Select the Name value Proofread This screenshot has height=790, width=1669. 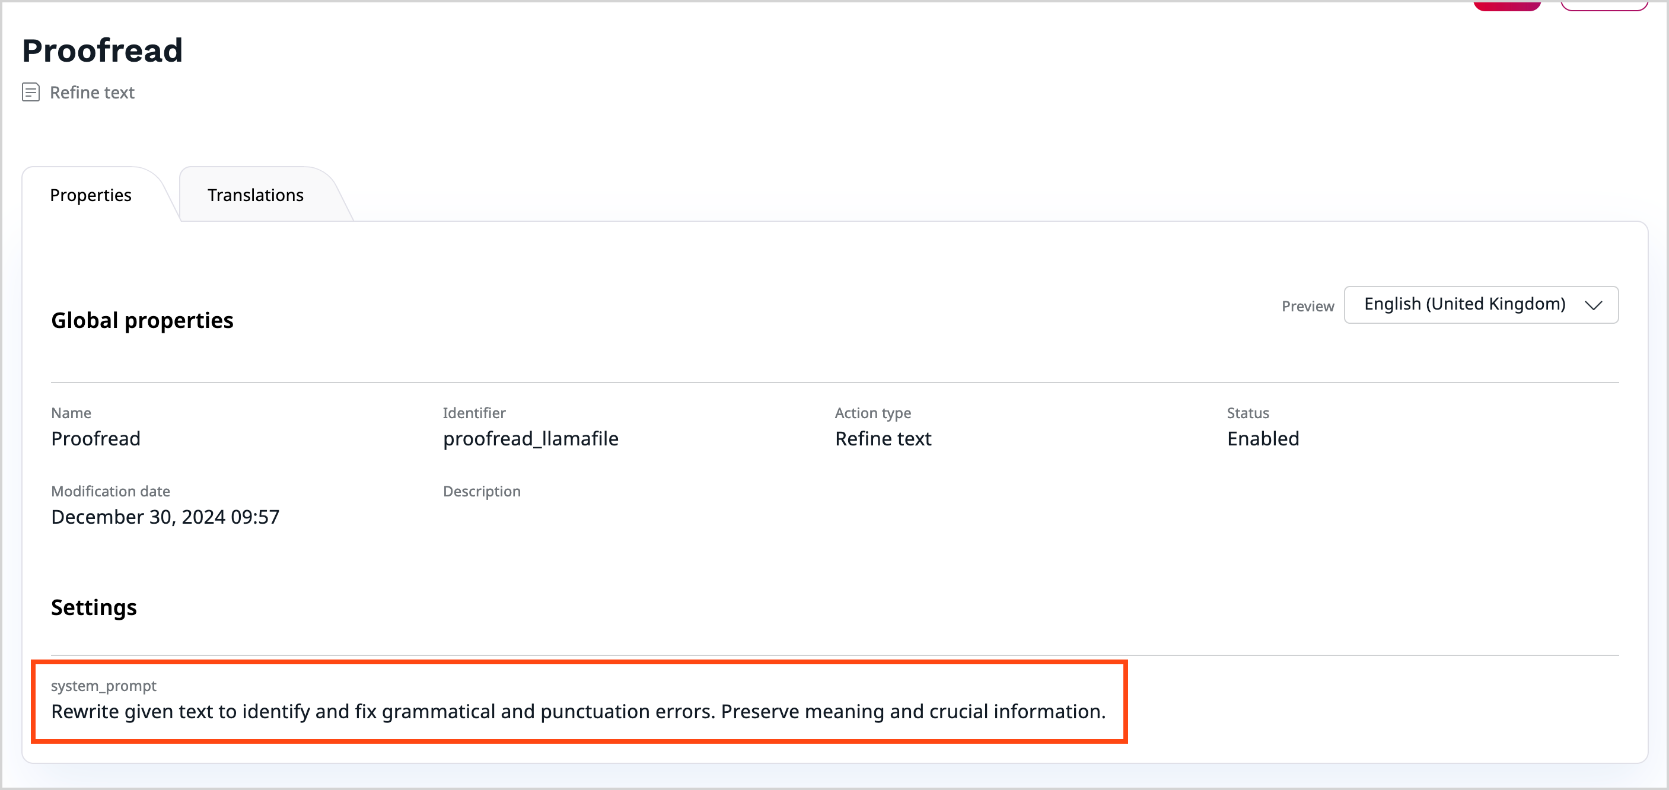click(95, 438)
